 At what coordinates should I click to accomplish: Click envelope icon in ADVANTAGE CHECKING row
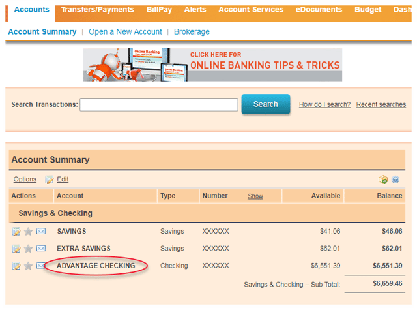[x=40, y=265]
